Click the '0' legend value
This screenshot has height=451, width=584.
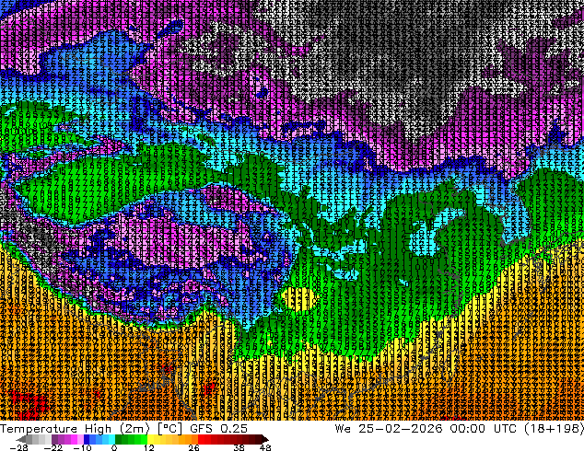[114, 447]
